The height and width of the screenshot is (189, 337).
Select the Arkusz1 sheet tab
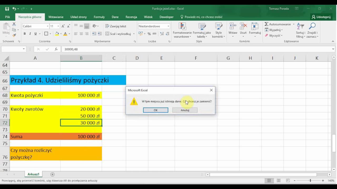(33, 174)
